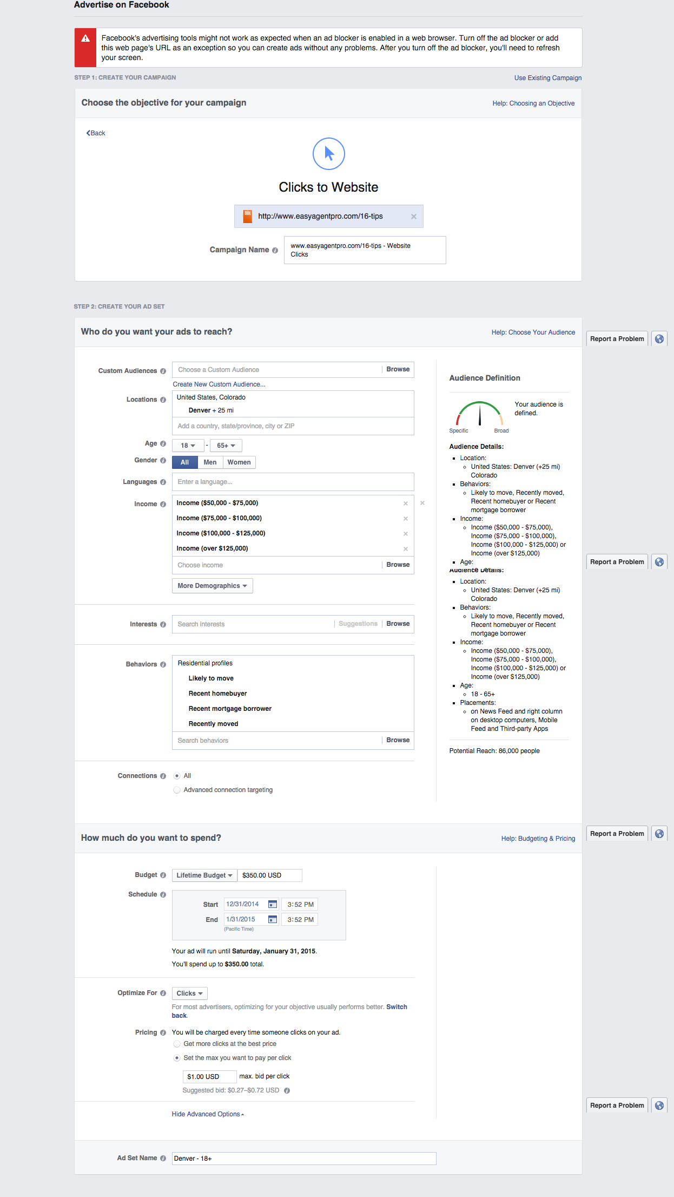Click the info icon beside Campaign Name

point(275,250)
